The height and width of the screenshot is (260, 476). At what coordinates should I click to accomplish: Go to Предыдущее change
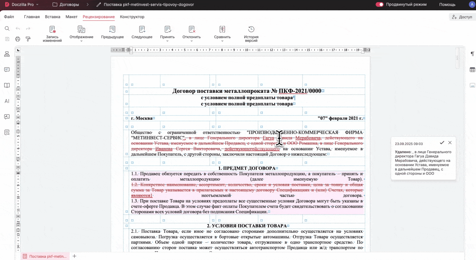coord(112,32)
